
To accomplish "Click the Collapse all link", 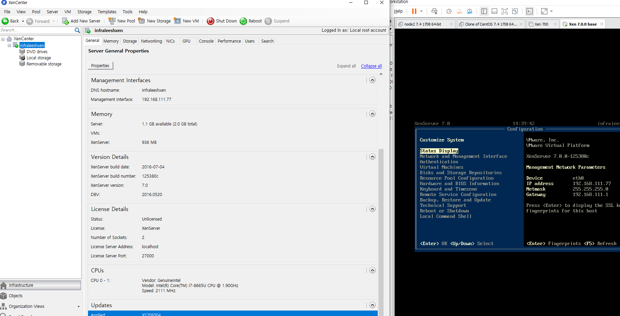I will 371,66.
